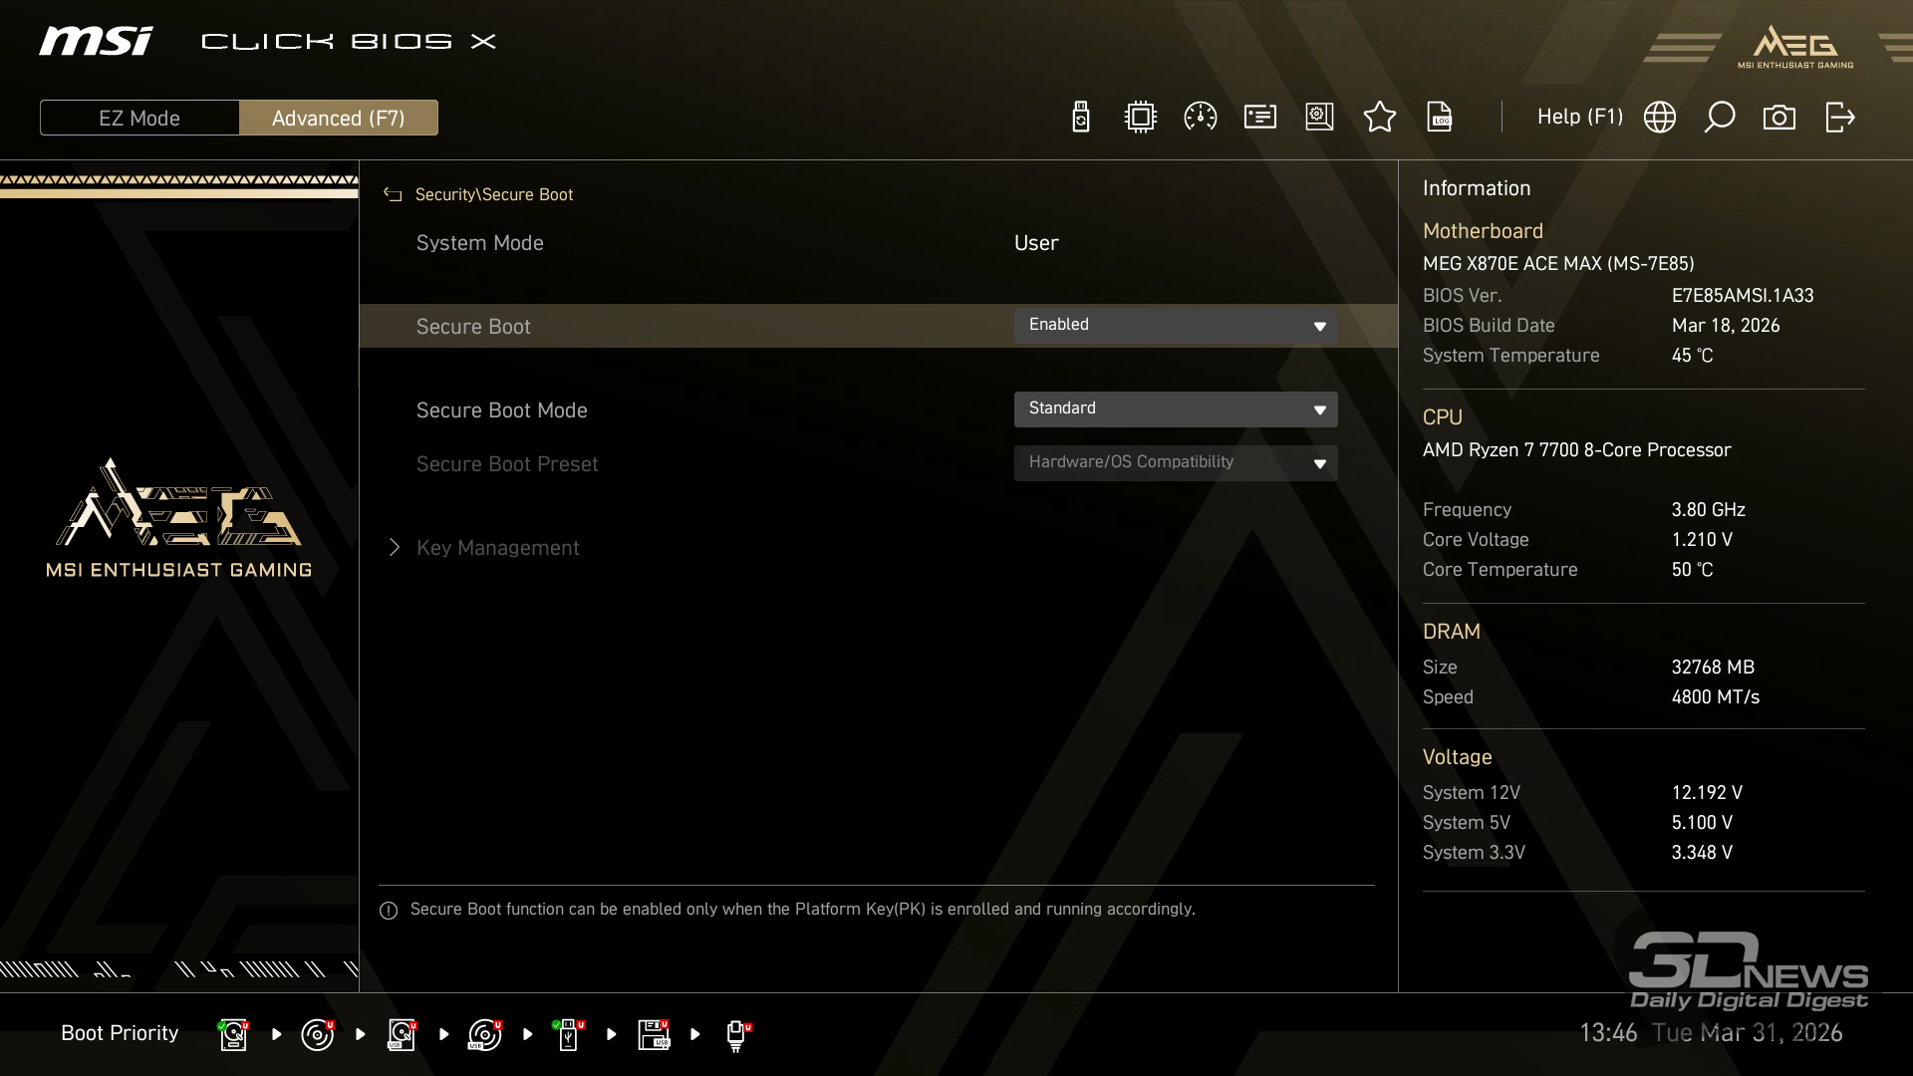The image size is (1913, 1076).
Task: Open the LOG file icon
Action: [x=1439, y=118]
